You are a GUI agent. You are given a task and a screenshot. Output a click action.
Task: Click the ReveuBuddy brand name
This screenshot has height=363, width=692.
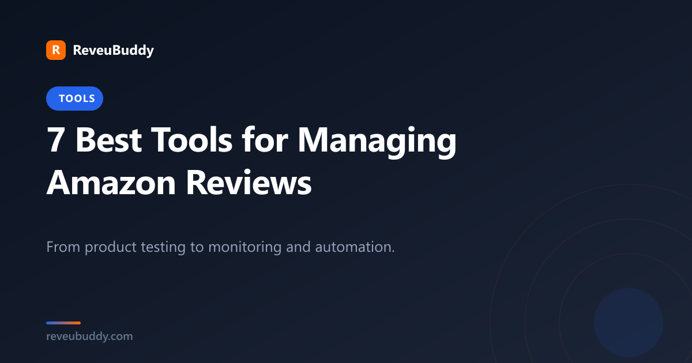click(113, 50)
